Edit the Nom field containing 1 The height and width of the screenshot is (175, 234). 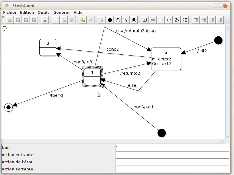coord(172,148)
